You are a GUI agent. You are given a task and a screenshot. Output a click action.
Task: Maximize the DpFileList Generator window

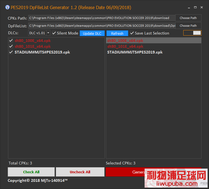point(195,7)
